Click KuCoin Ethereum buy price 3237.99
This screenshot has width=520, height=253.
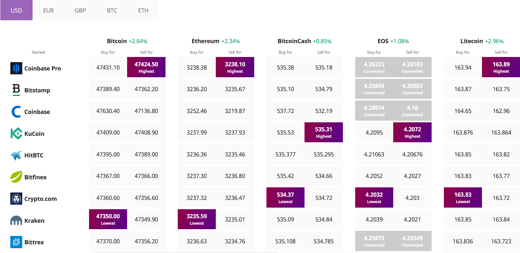pos(197,132)
